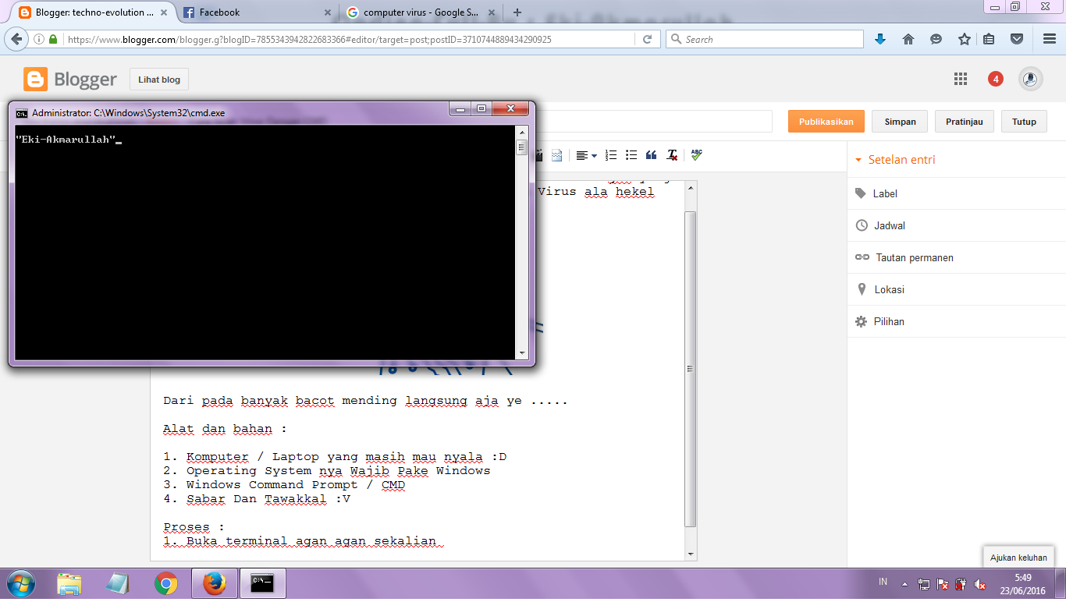Insert a blockquote

pyautogui.click(x=652, y=155)
